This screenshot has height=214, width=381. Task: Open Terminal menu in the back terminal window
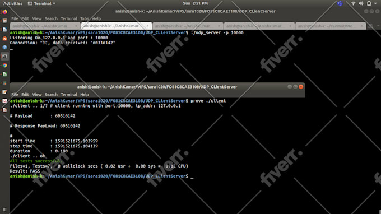coord(69,18)
